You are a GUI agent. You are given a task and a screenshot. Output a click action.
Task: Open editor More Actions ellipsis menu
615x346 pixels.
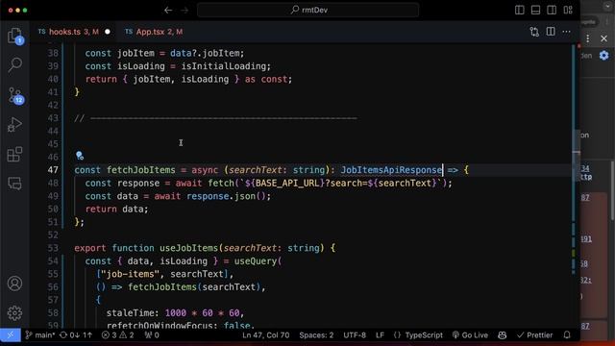[x=566, y=32]
